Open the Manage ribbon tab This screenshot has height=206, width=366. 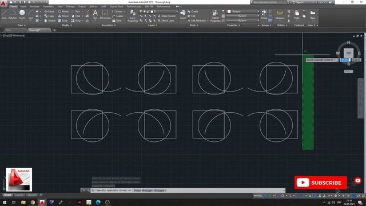[x=70, y=6]
